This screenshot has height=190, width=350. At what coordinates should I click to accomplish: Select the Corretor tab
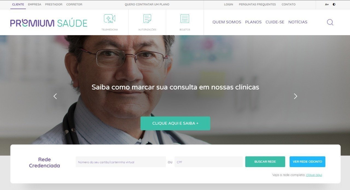pyautogui.click(x=74, y=4)
